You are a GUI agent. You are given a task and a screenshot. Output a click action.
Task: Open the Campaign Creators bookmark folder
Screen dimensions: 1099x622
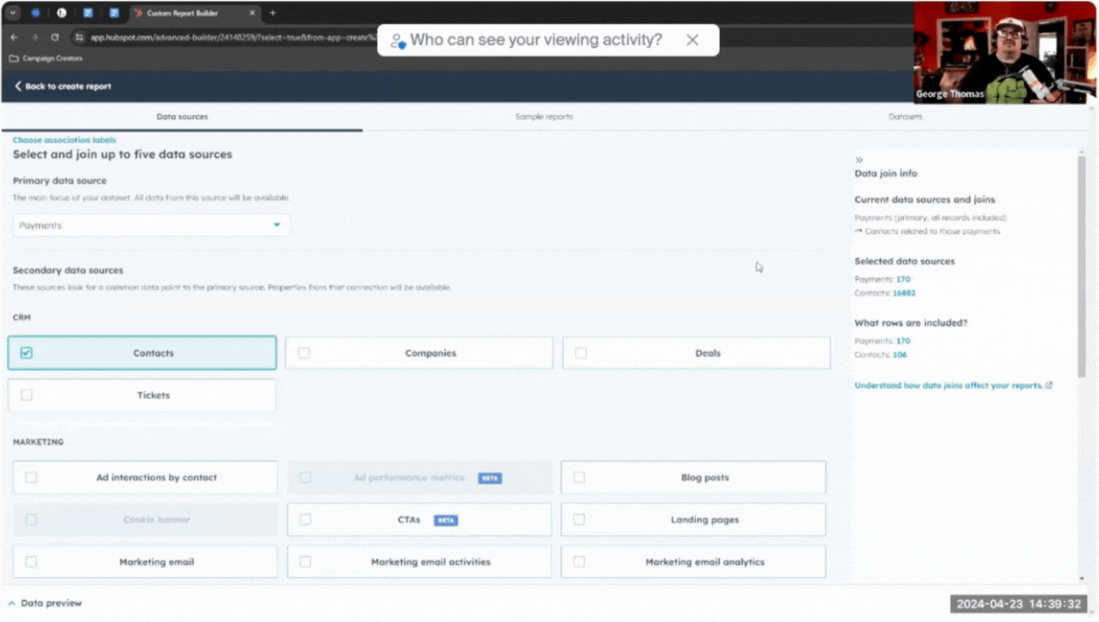(x=48, y=59)
